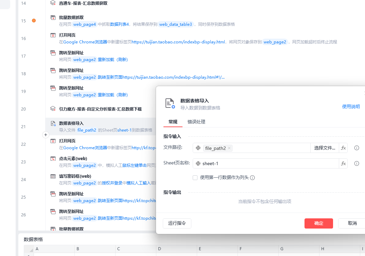This screenshot has width=365, height=256.
Task: Click file_path2 variable in step 21 description
Action: 87,130
